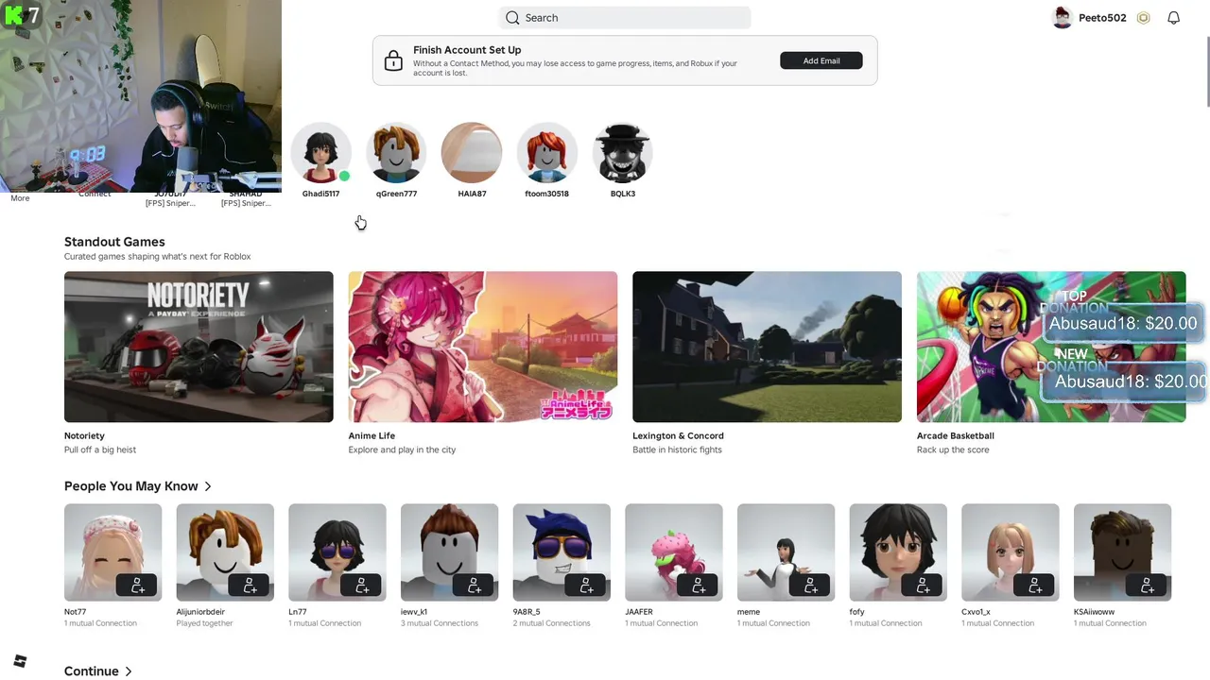Screen dimensions: 1210x680
Task: Add KSAiiwoww as a connection
Action: tap(1147, 586)
